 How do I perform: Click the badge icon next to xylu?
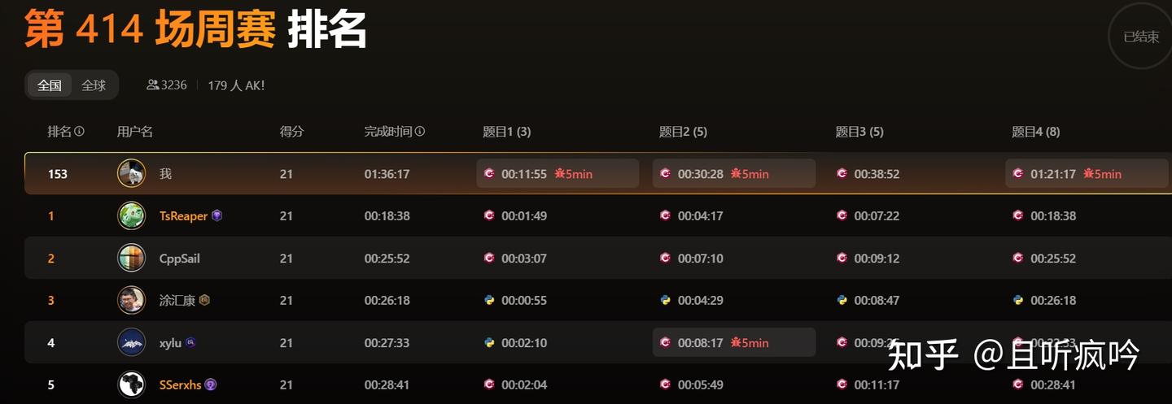190,342
